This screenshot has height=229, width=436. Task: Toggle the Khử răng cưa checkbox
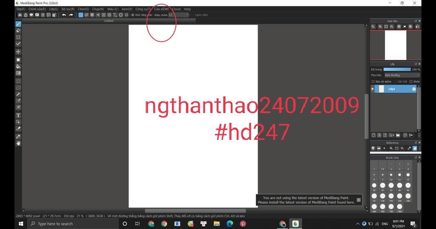[133, 15]
